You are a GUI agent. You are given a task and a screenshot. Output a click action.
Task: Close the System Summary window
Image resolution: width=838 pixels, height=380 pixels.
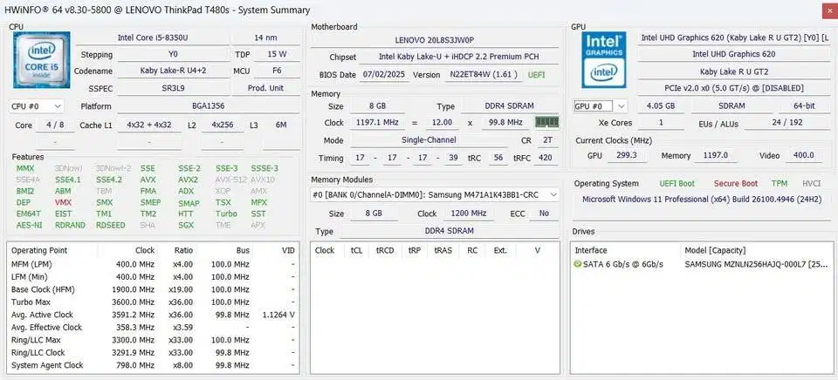[x=821, y=10]
